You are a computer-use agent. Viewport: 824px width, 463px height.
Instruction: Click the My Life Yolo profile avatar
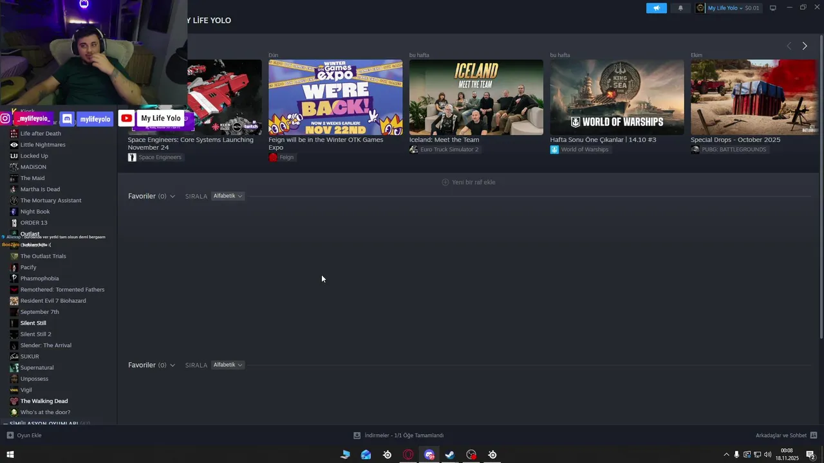pos(700,8)
